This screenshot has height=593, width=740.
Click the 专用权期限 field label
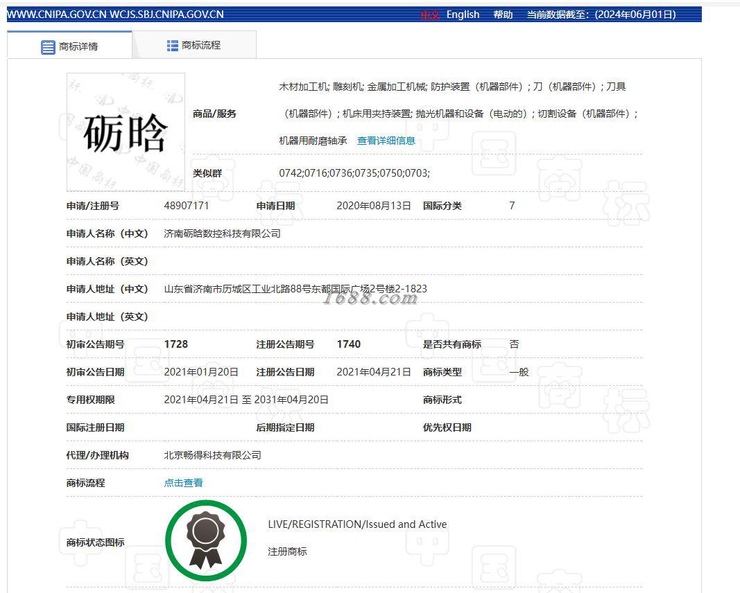click(x=91, y=400)
